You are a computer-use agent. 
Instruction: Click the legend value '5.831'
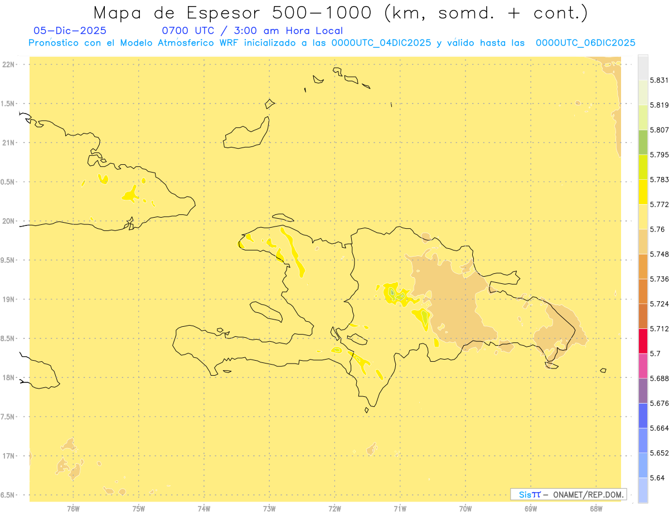(660, 80)
